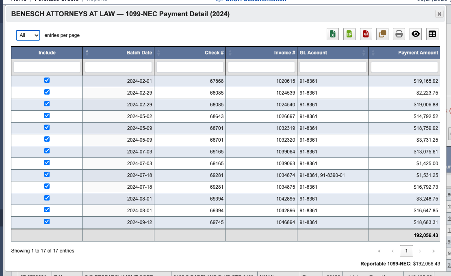451x276 pixels.
Task: Focus the GL Account filter box
Action: (x=333, y=67)
